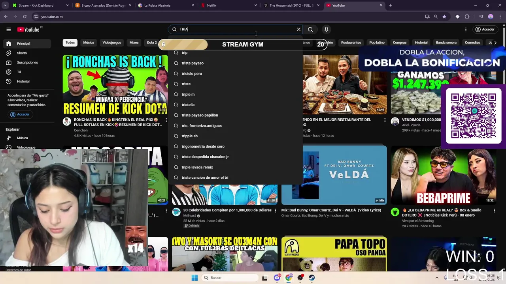
Task: Open Cevichon channel avatar
Action: click(x=67, y=121)
